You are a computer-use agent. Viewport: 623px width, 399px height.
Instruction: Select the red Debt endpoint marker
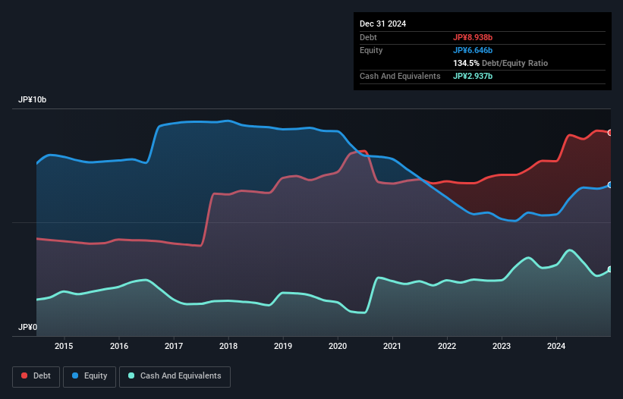610,133
